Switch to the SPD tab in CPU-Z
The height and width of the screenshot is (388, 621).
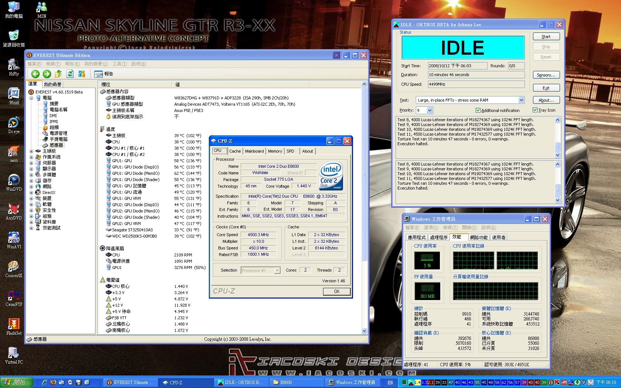coord(291,151)
